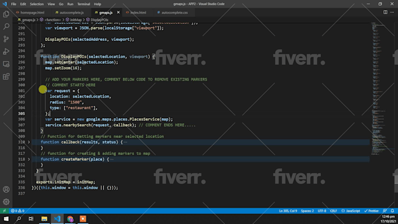Click the orange recorder taskbar icon
Viewport: 398px width, 224px height.
click(83, 219)
